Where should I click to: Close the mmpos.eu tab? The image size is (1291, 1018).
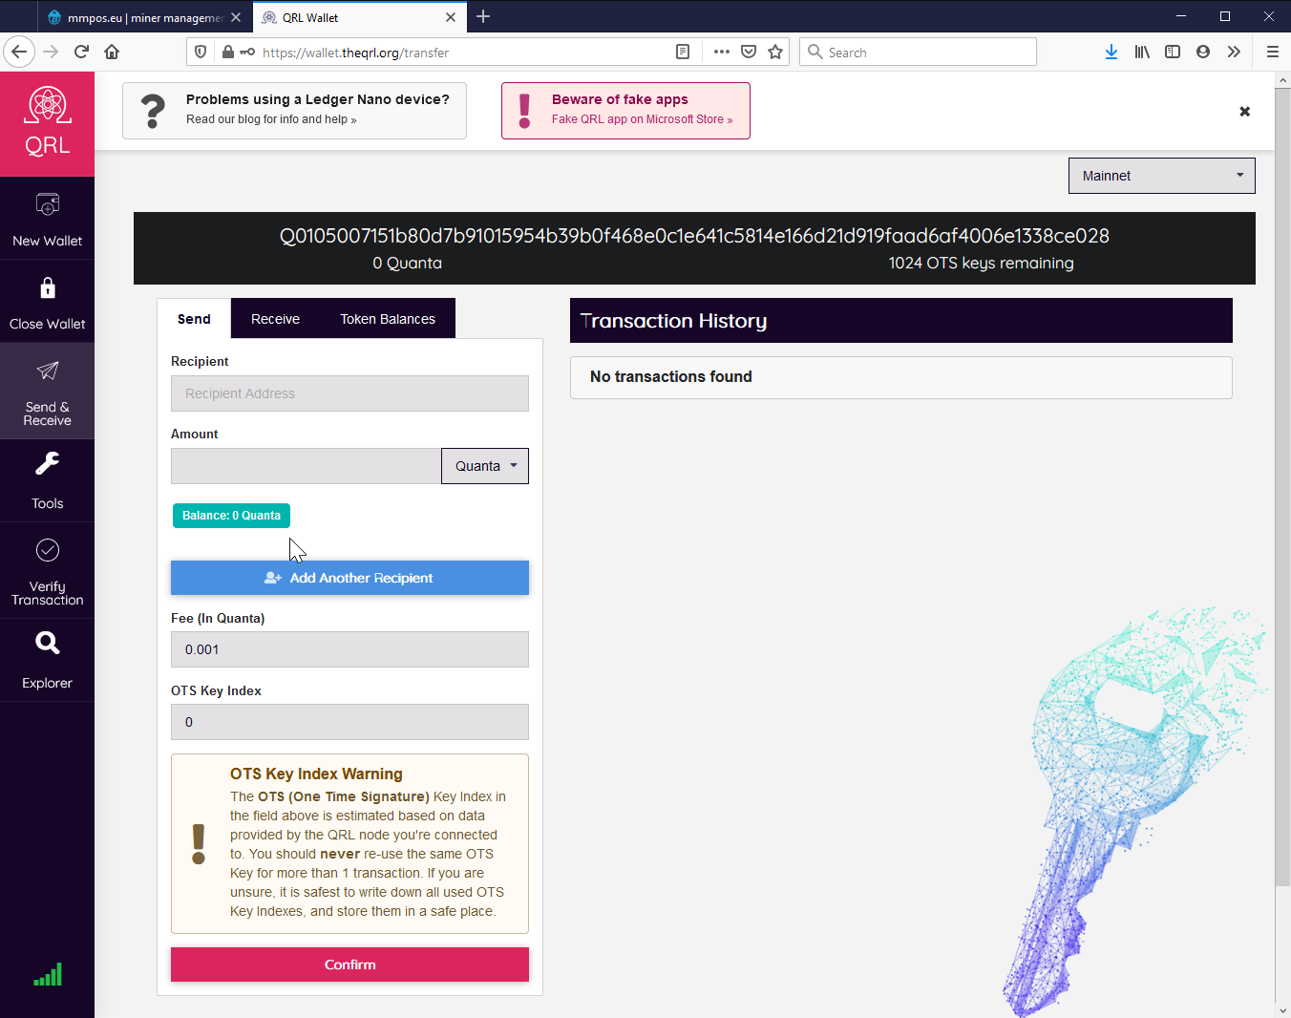(236, 17)
